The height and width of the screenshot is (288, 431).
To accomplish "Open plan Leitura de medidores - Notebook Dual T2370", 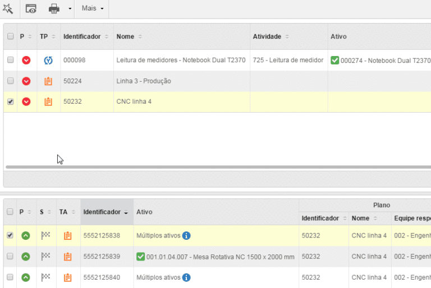I will [181, 61].
